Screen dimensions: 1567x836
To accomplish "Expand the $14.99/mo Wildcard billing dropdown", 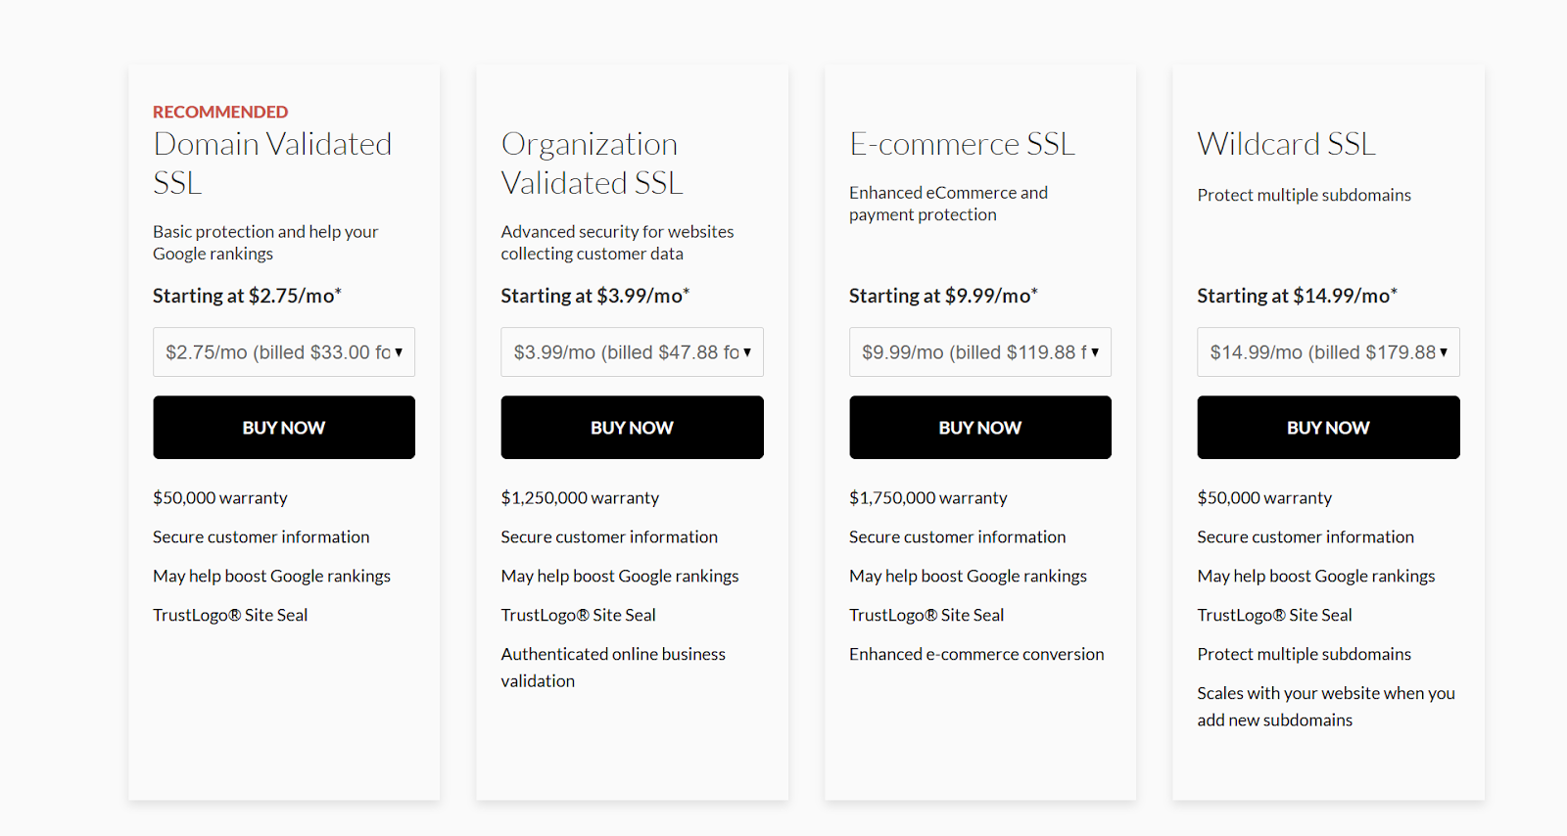I will coord(1328,352).
